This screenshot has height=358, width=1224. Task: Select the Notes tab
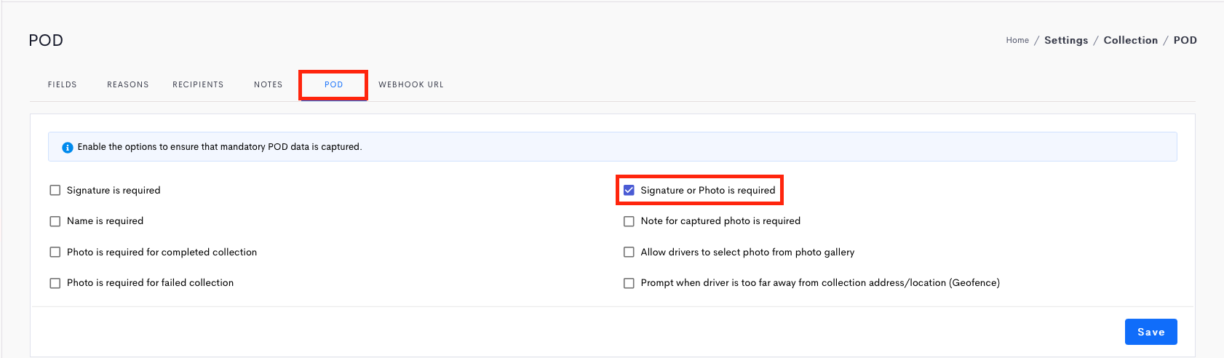[269, 85]
